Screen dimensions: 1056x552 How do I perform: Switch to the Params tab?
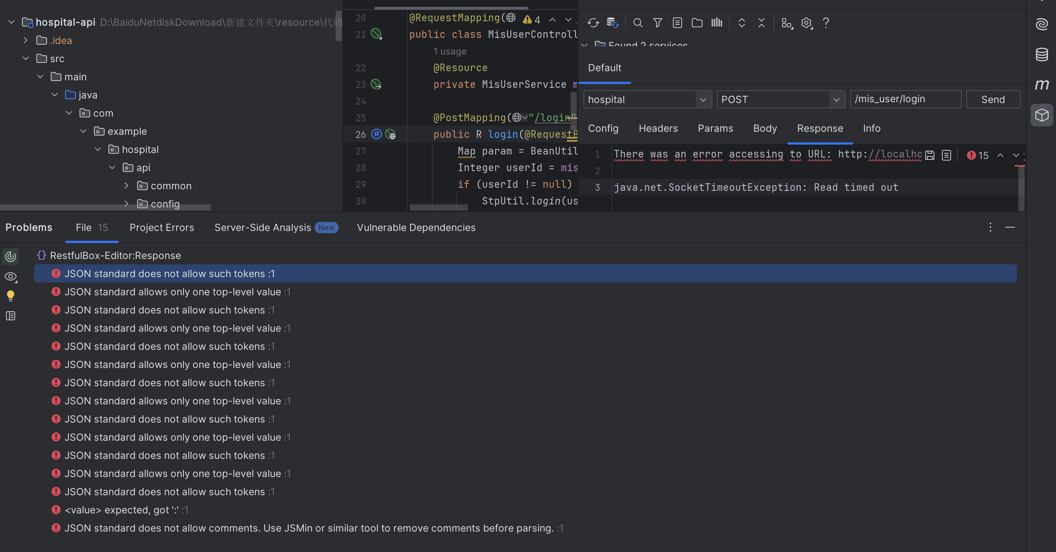[x=715, y=129]
